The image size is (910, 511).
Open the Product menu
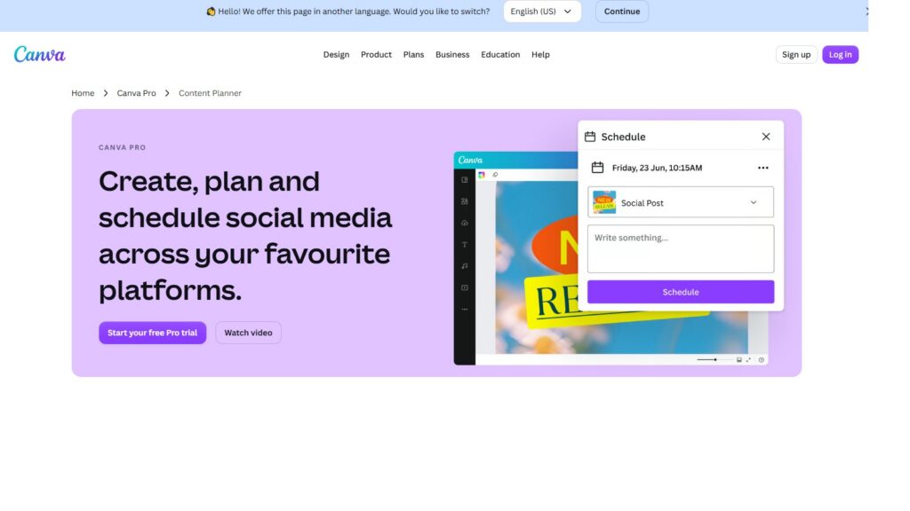[376, 54]
